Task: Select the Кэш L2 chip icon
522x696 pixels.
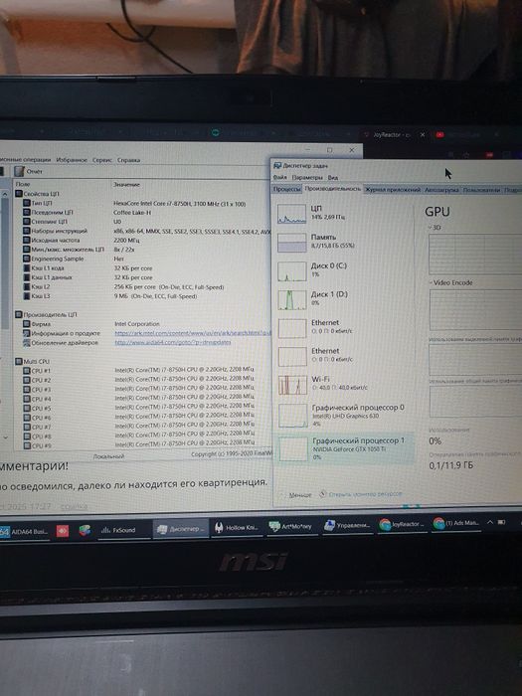Action: [x=27, y=286]
